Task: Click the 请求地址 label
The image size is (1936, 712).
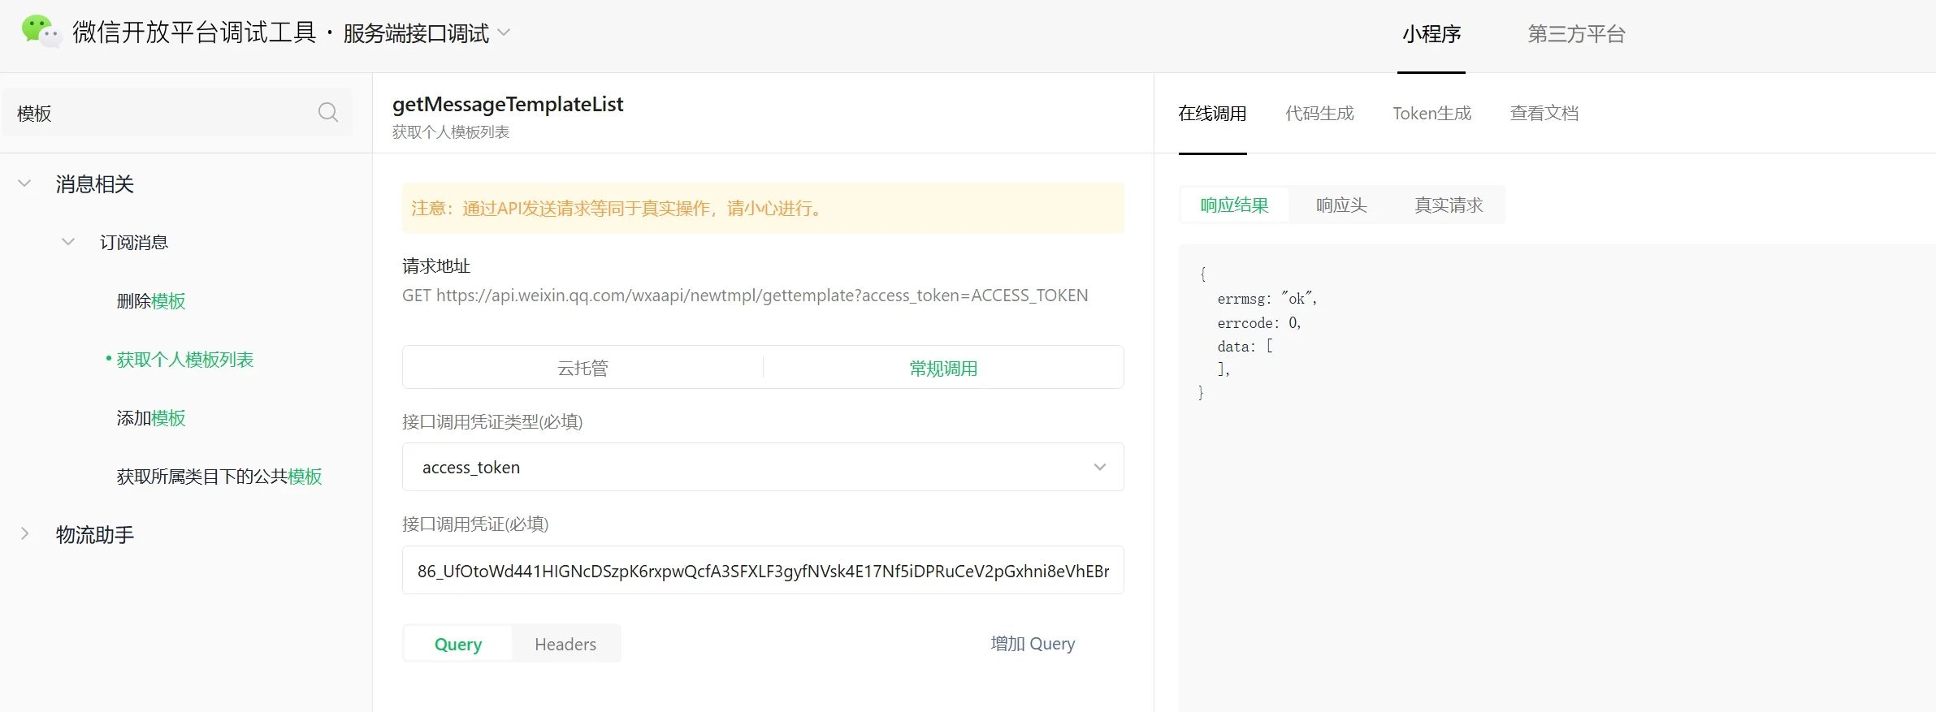Action: tap(436, 266)
